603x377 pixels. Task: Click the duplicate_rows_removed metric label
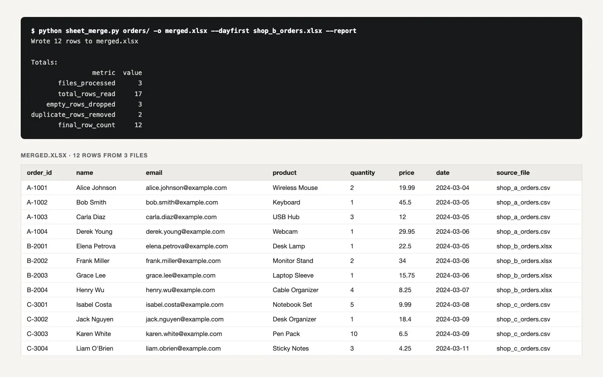(73, 115)
